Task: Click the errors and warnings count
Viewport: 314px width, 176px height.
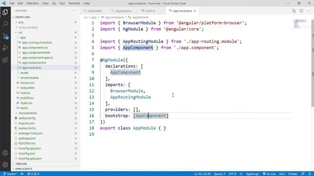Action: click(x=33, y=174)
